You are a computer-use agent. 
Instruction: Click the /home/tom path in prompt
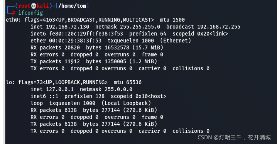click(x=72, y=6)
